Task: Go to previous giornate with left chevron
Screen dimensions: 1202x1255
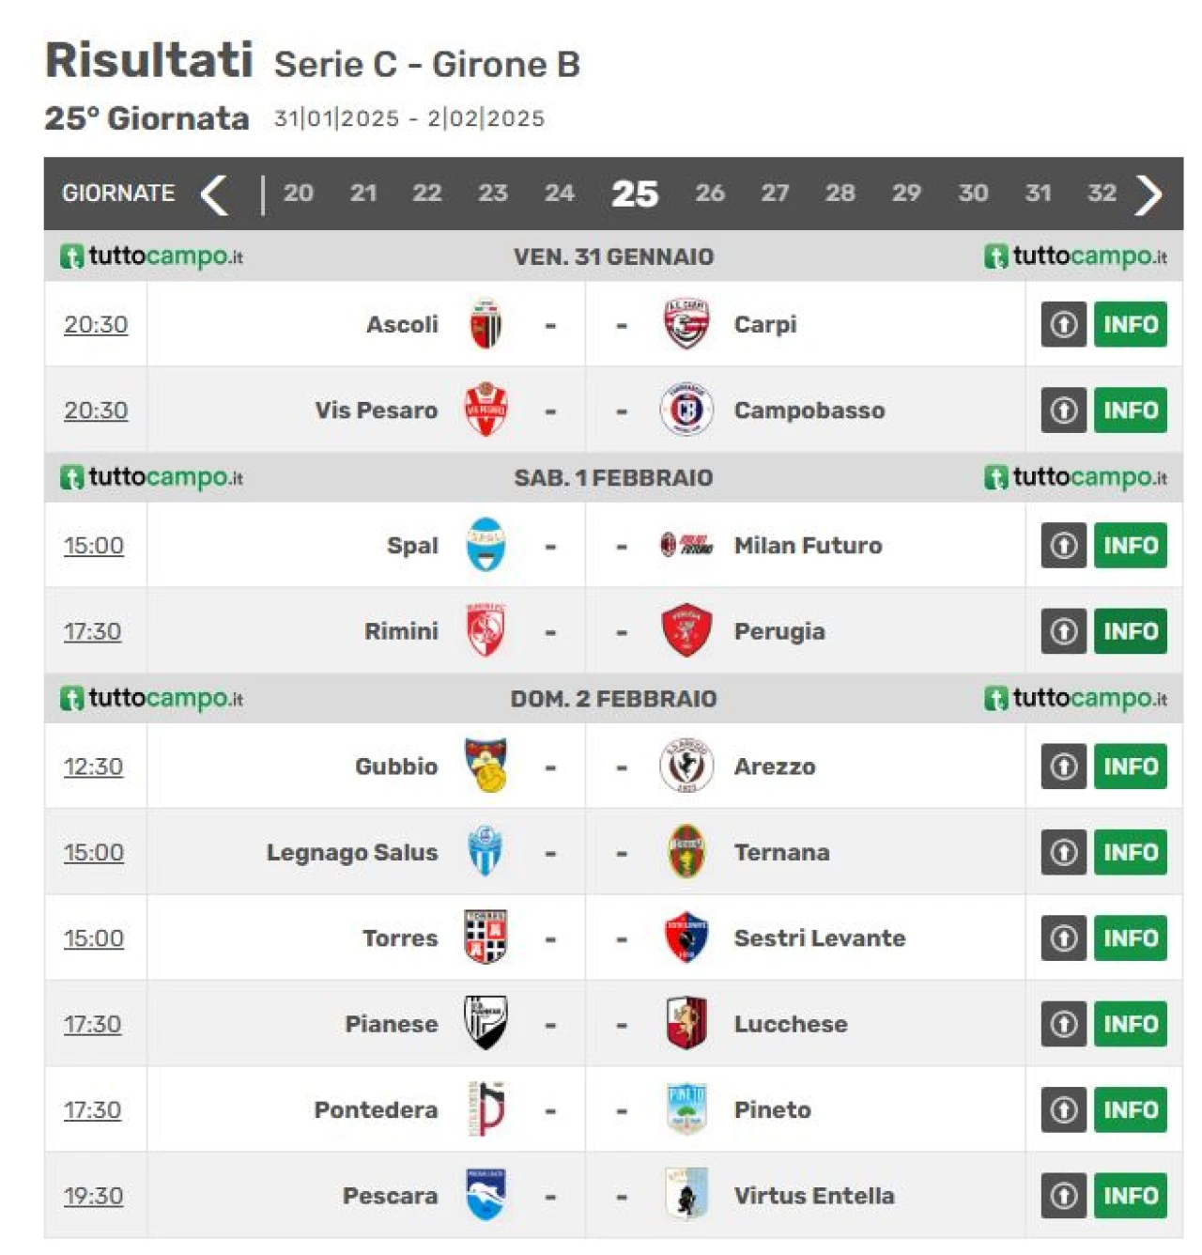Action: 215,194
